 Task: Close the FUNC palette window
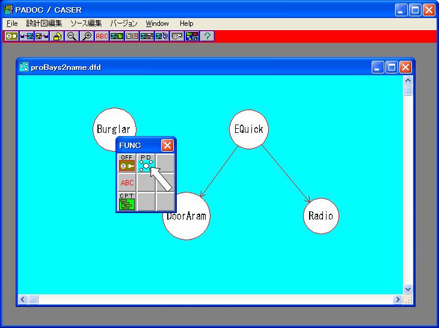[168, 145]
